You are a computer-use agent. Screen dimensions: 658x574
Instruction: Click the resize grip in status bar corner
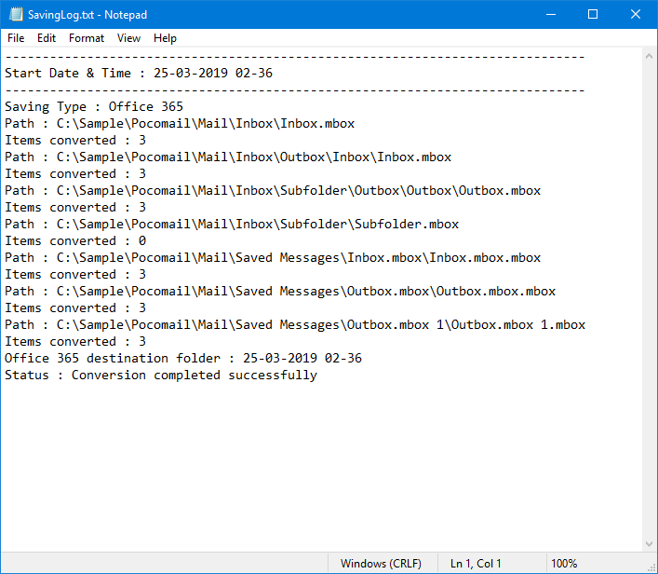coord(651,567)
